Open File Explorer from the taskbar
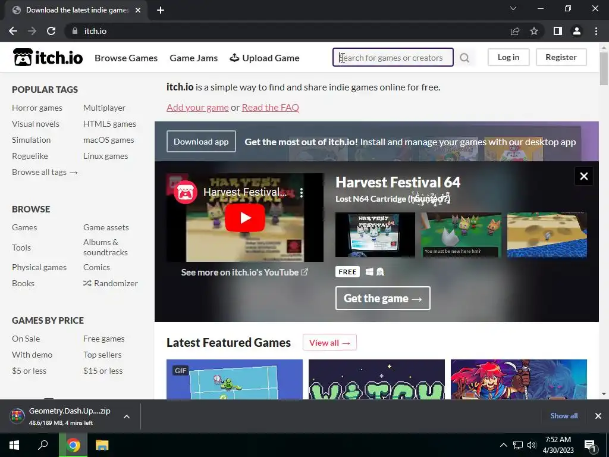 click(x=102, y=445)
